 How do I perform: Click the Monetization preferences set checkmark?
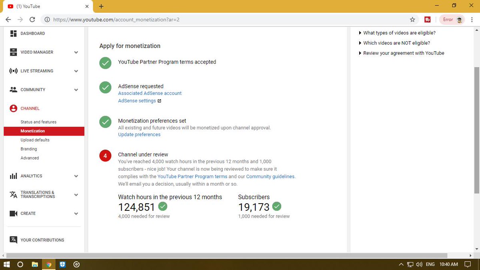[x=105, y=122]
